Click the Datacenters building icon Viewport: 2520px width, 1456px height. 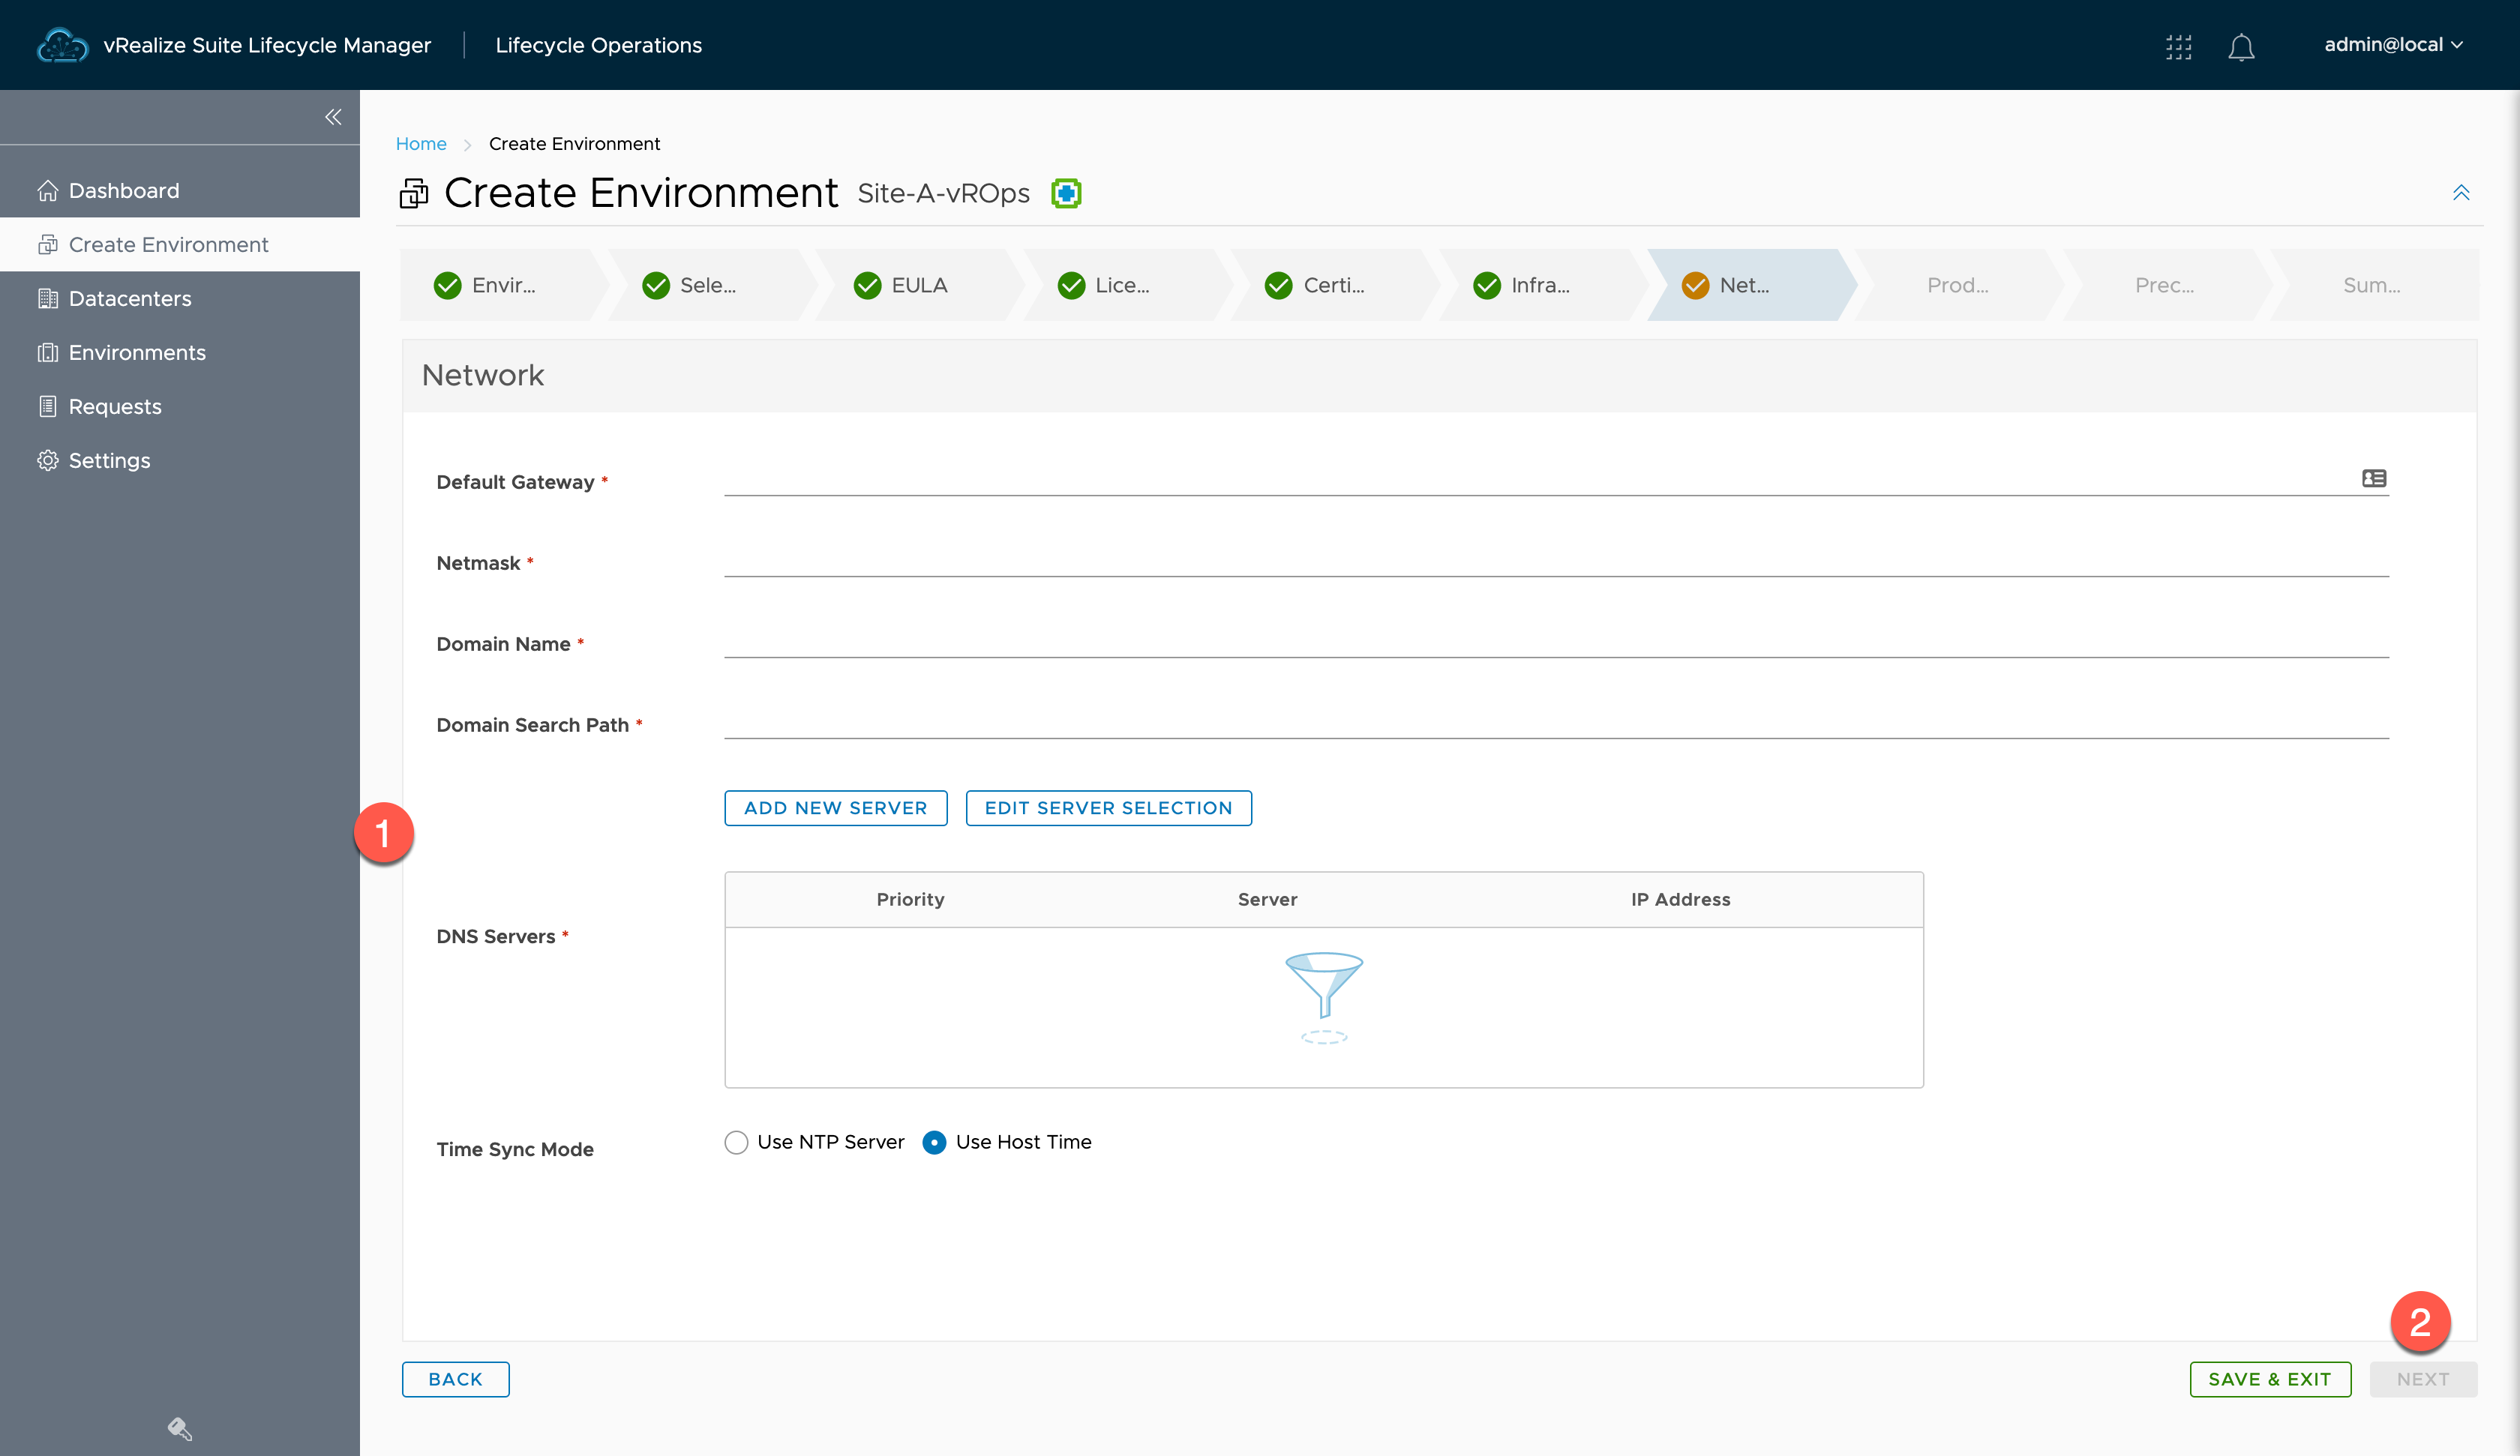47,298
